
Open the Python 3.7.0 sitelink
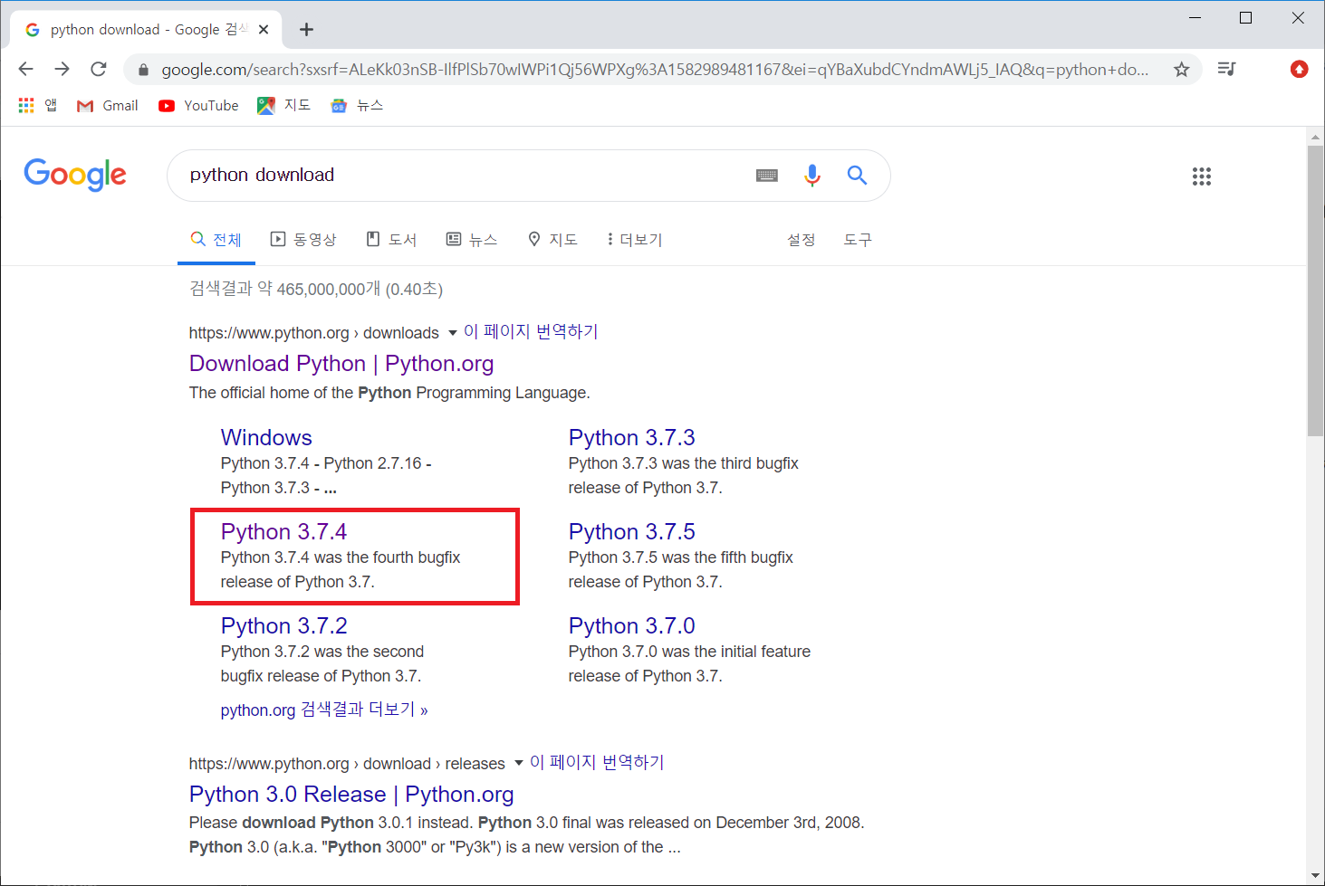pos(632,626)
